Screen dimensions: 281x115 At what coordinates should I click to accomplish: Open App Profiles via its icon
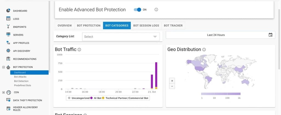8,43
